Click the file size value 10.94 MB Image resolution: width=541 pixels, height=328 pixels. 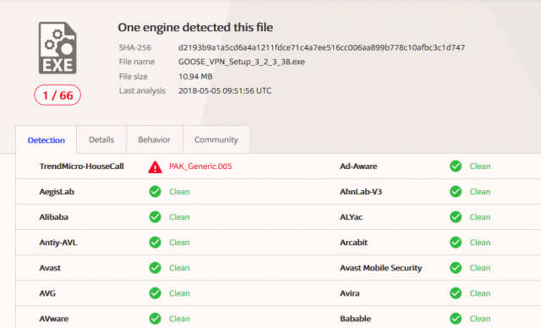tap(195, 77)
